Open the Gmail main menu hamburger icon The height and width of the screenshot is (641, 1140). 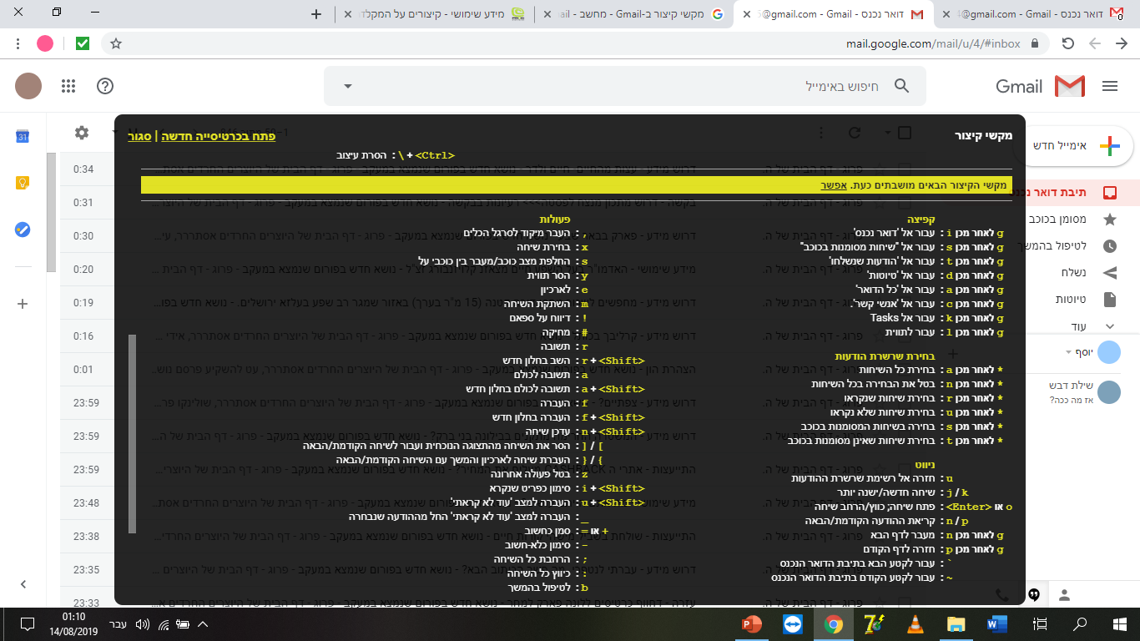click(x=1109, y=86)
